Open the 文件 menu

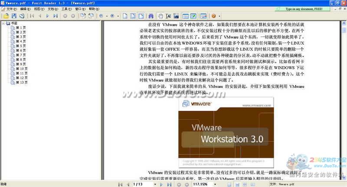coord(11,9)
